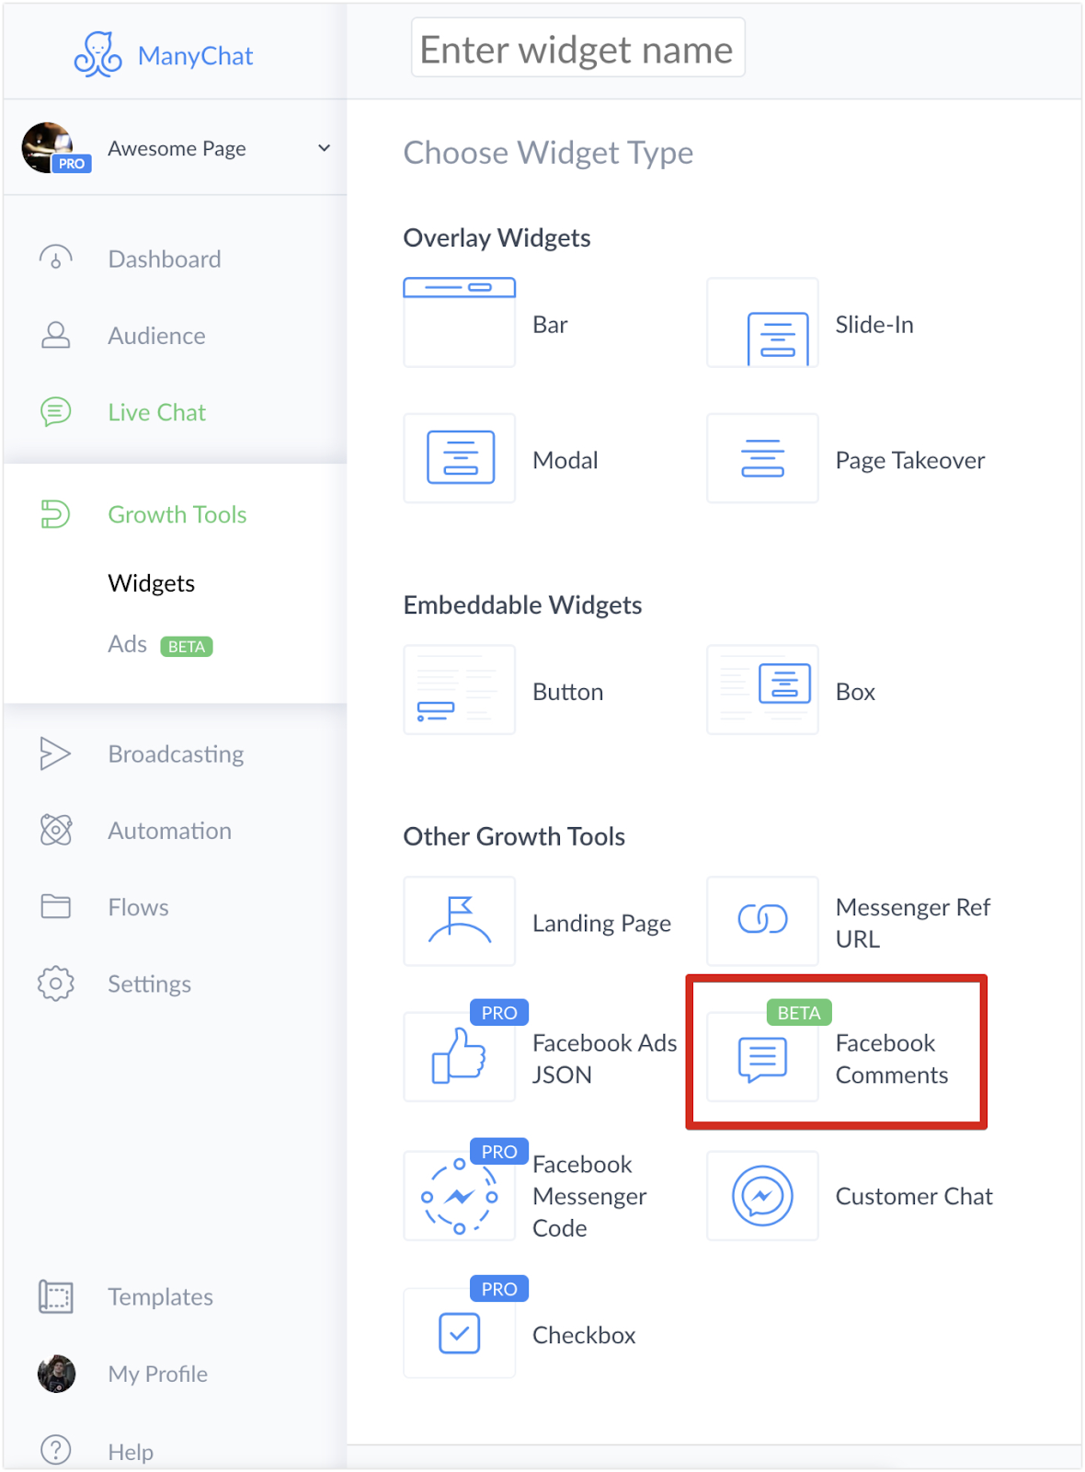
Task: Select the Bar widget thumbnail
Action: [460, 322]
